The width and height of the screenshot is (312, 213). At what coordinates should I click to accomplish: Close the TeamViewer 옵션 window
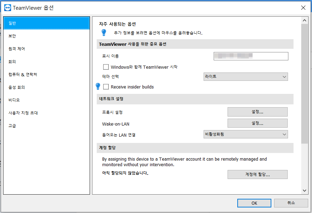click(303, 8)
